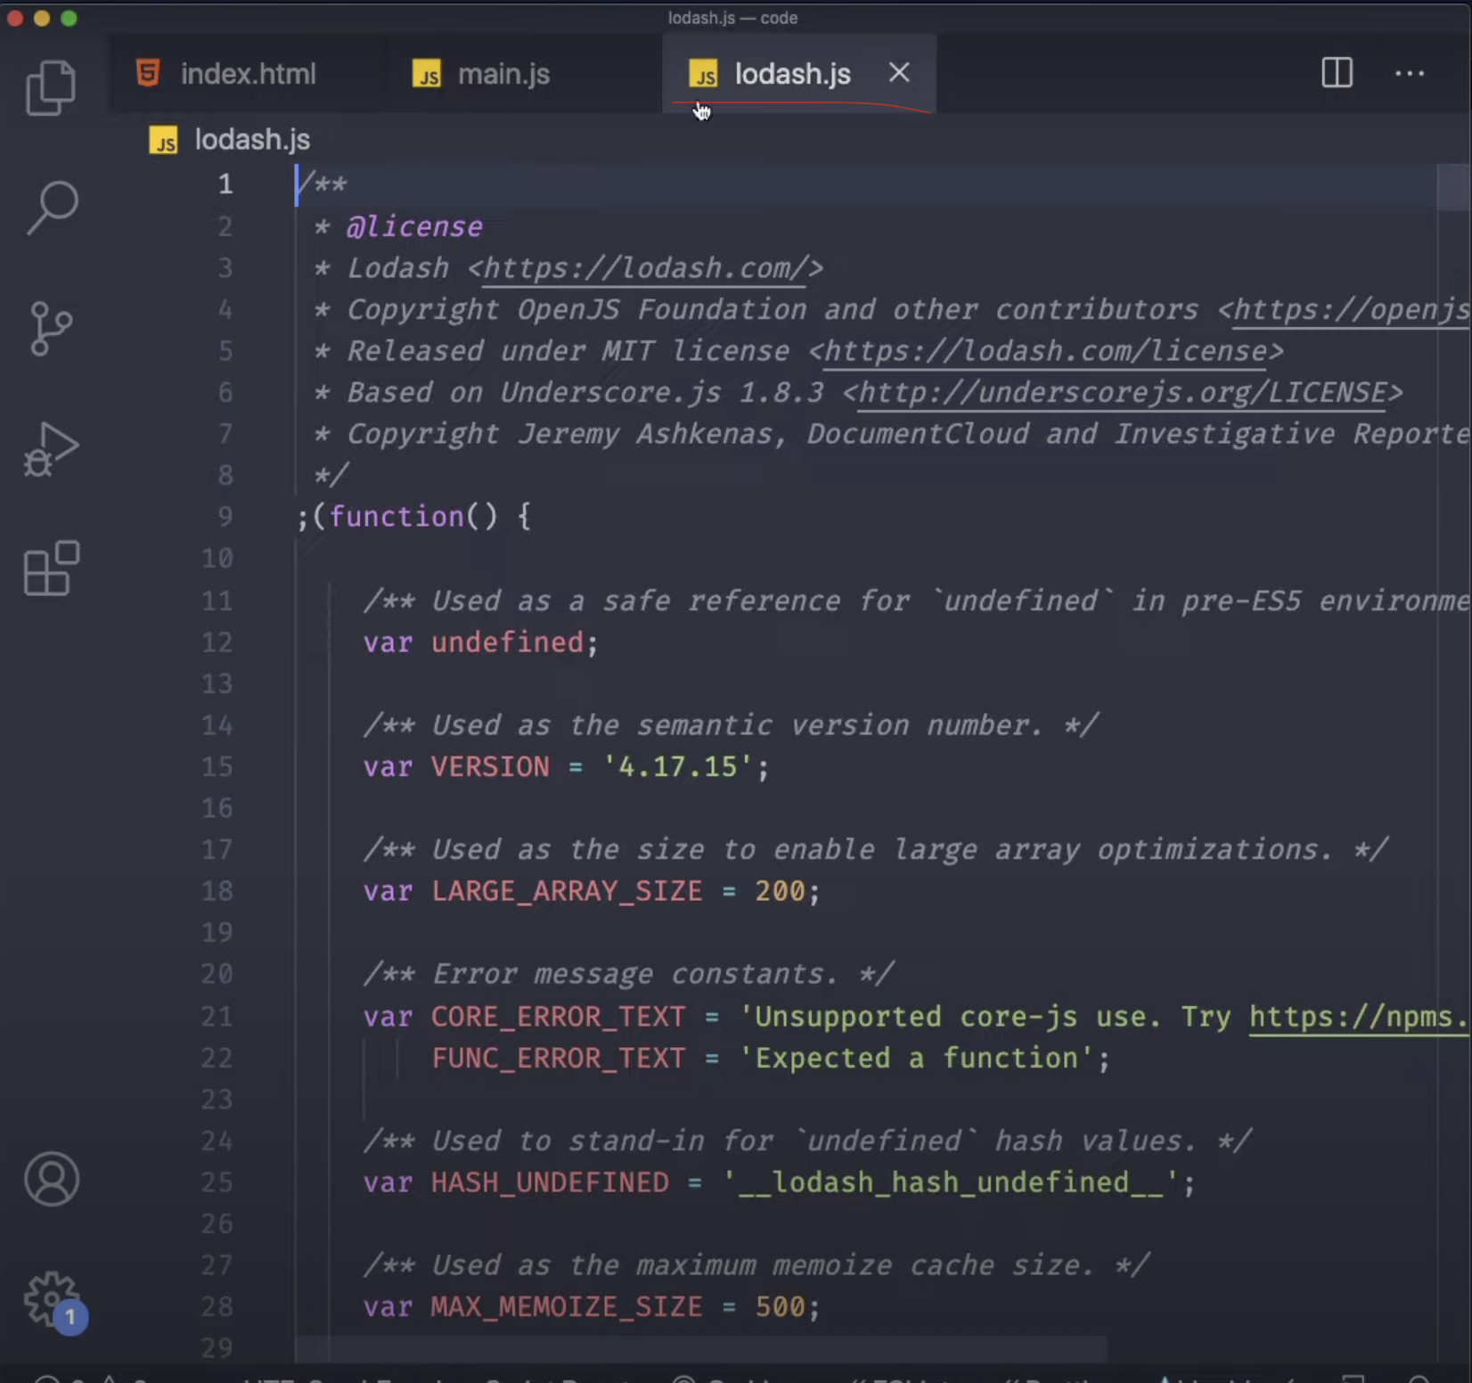Click the function keyword on line 9
1472x1383 pixels.
click(397, 517)
